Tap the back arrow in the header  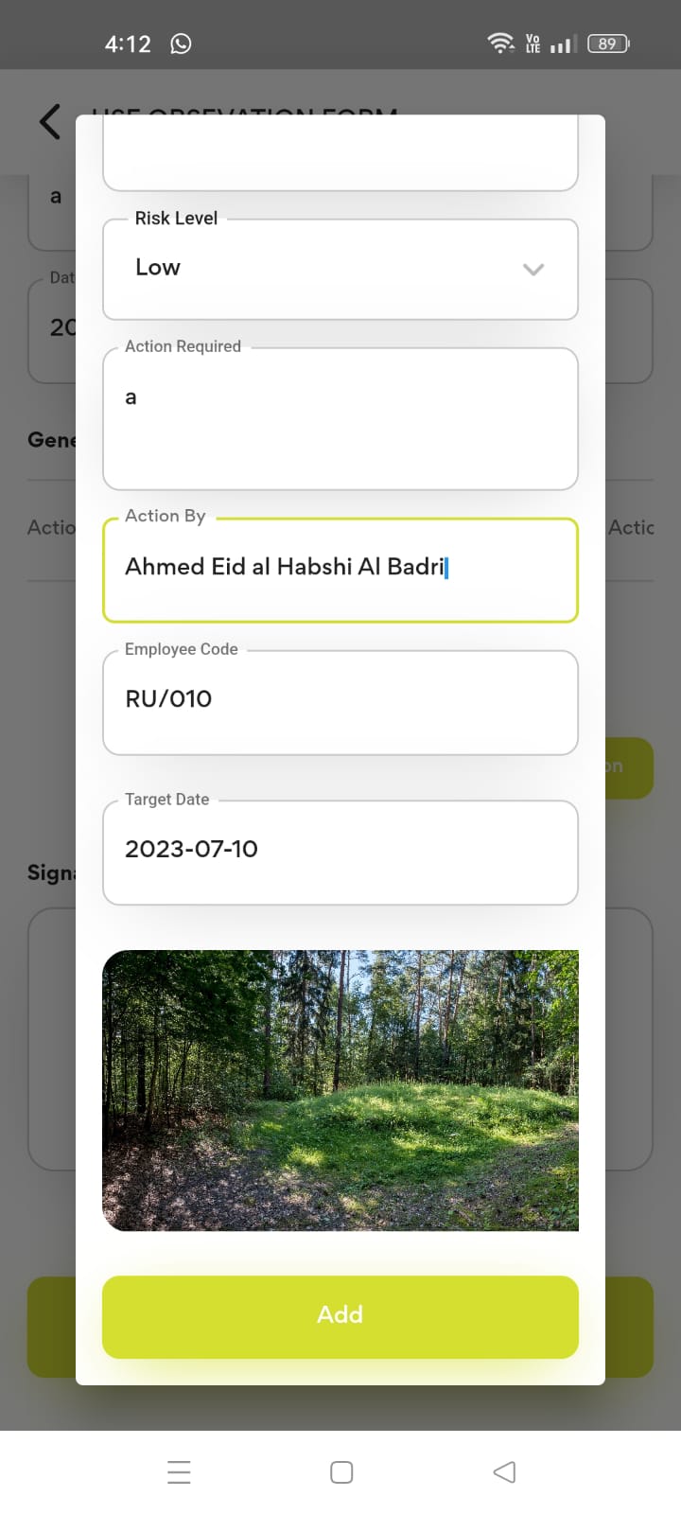50,122
